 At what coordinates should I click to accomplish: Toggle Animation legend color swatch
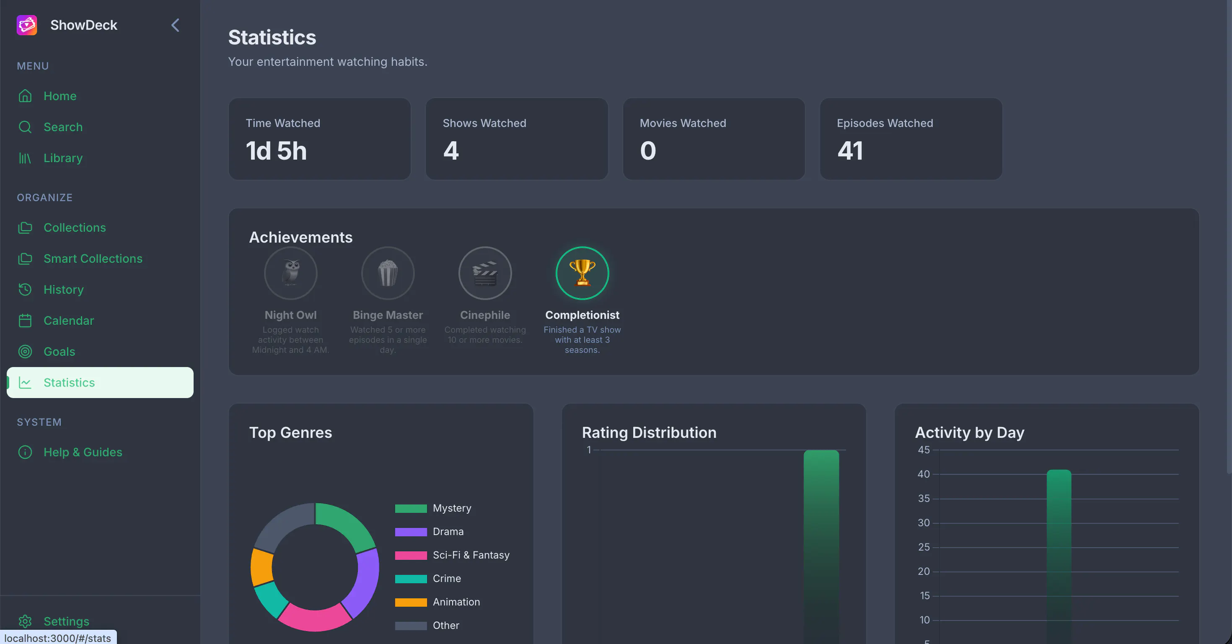tap(411, 603)
